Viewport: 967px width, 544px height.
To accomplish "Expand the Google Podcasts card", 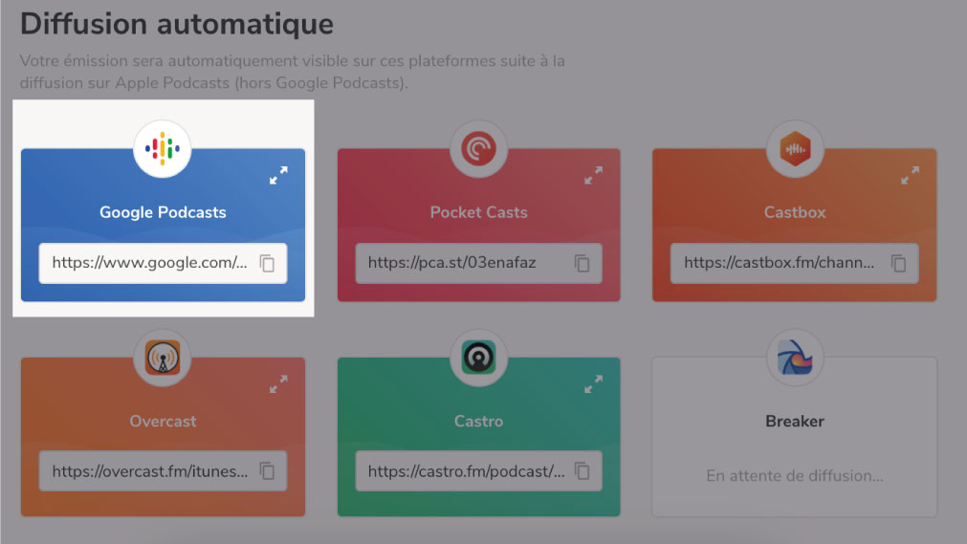I will point(278,175).
